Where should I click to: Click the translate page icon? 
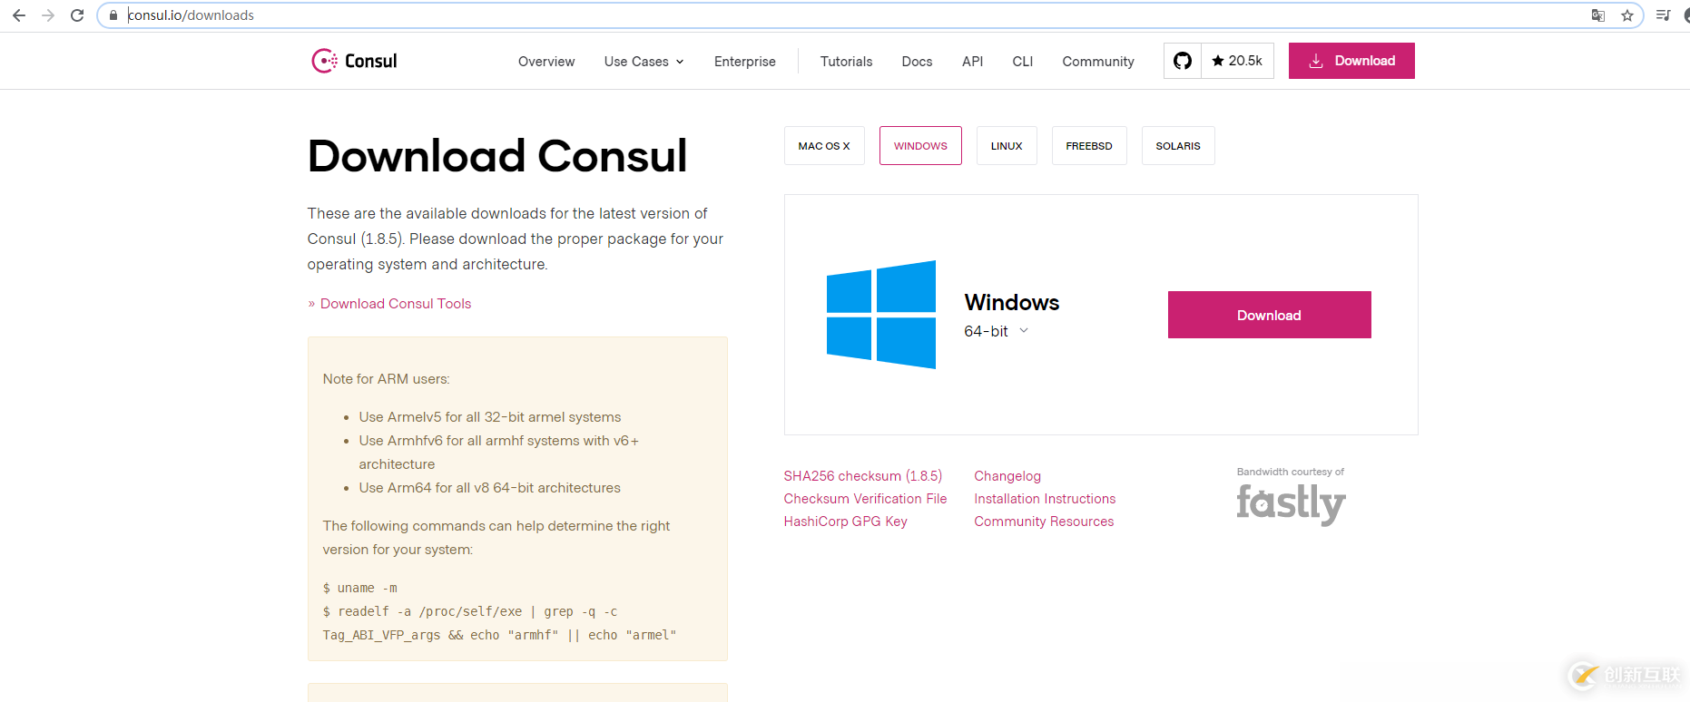1598,15
